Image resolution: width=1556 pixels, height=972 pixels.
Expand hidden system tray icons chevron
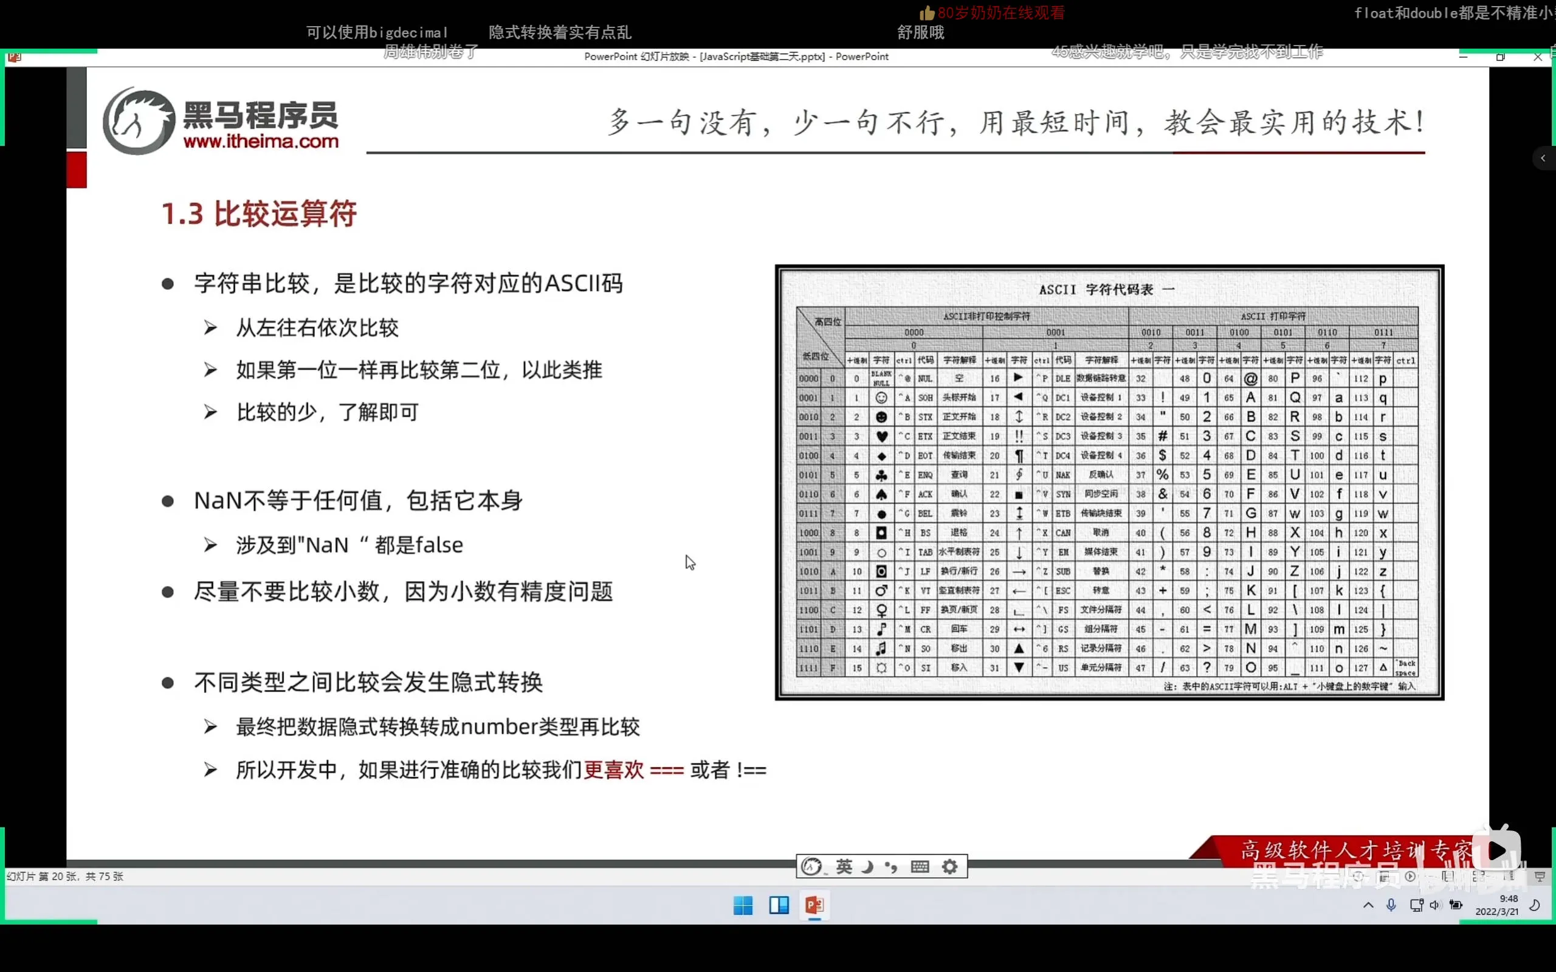click(1368, 905)
